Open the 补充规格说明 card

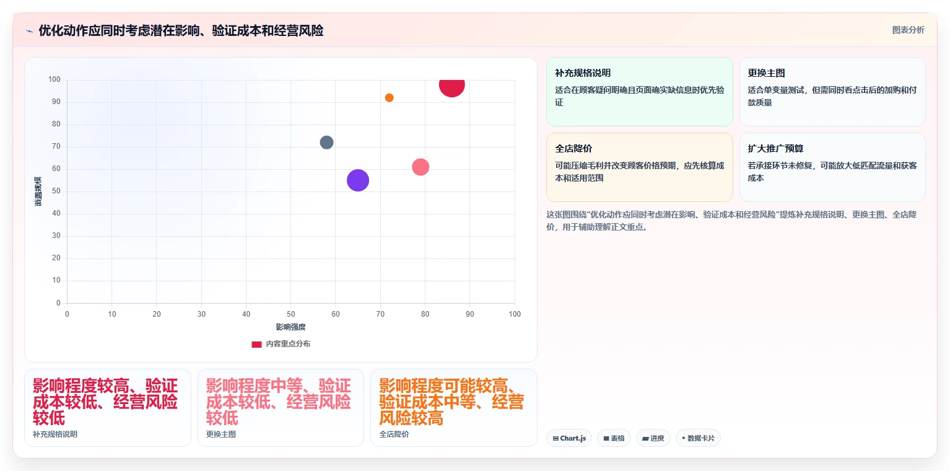[x=640, y=92]
